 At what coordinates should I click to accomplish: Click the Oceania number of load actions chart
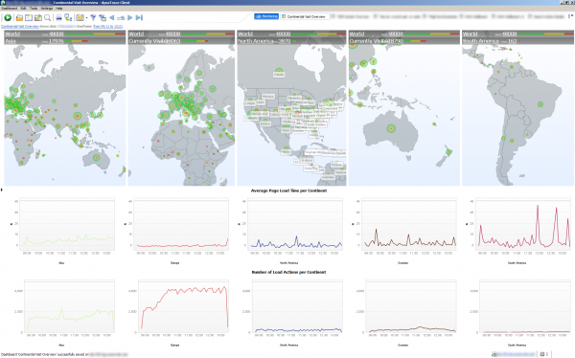point(411,306)
